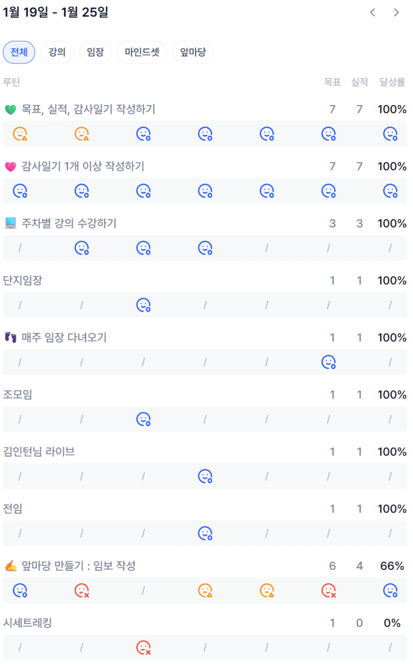
Task: Open the 임장 category tab
Action: (95, 53)
